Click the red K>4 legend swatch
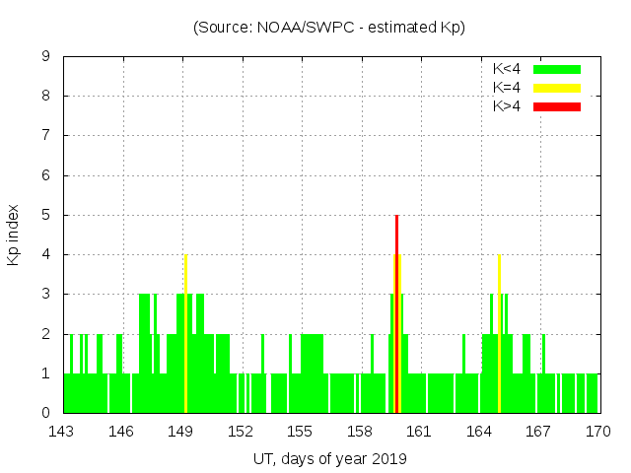 [x=557, y=106]
